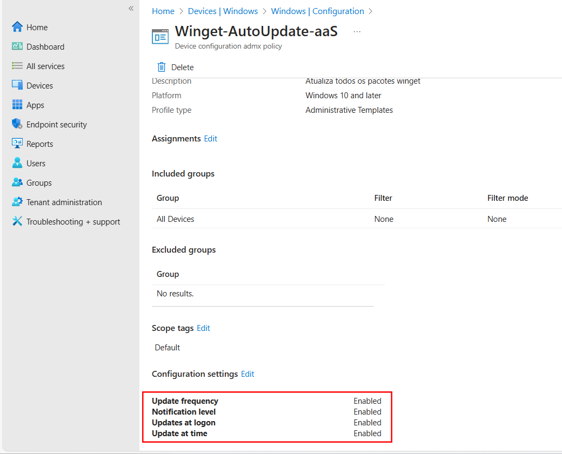
Task: Click the Home house icon in sidebar
Action: 17,27
